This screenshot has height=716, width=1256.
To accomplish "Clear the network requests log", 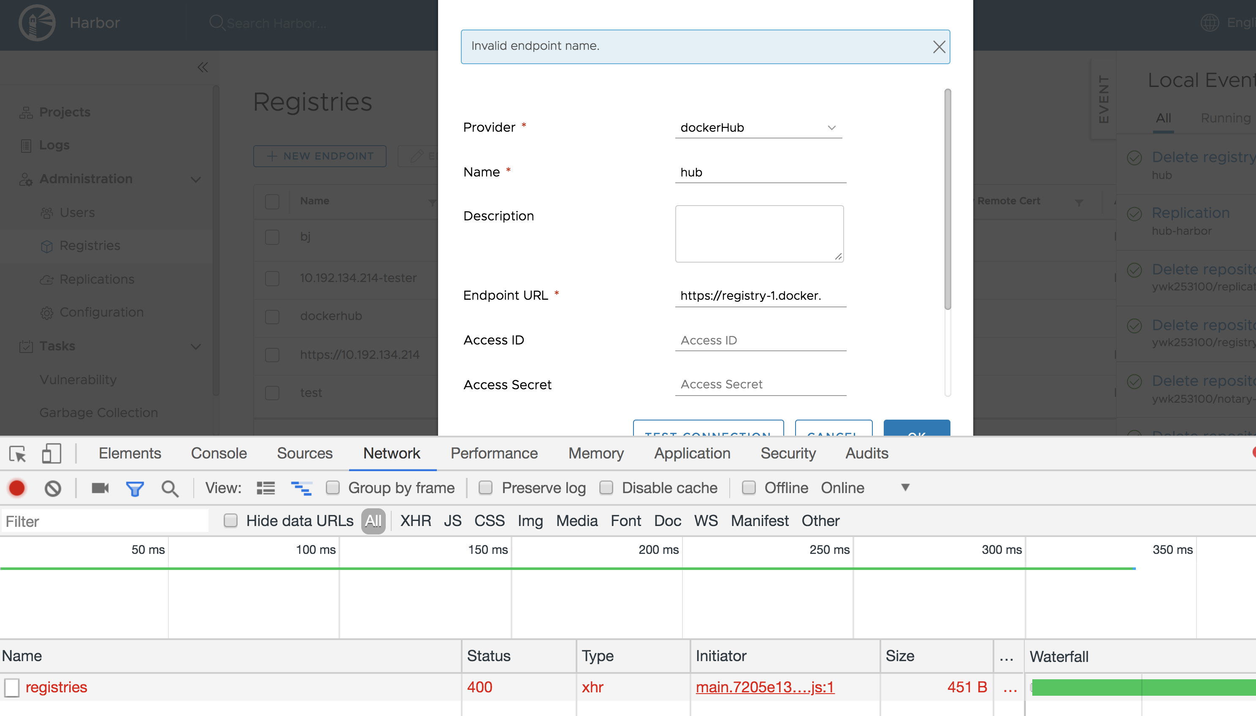I will point(53,488).
